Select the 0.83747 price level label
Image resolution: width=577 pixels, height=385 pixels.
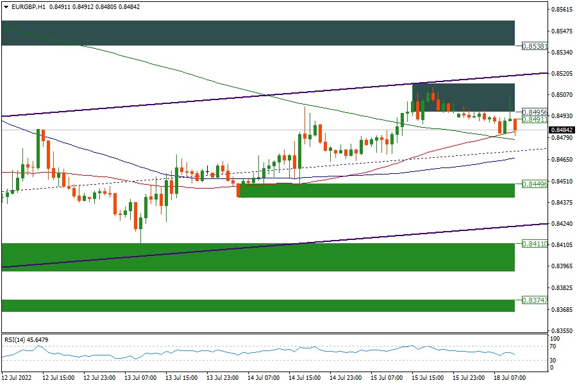click(534, 300)
